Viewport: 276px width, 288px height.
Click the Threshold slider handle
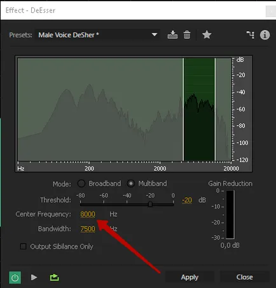(150, 204)
